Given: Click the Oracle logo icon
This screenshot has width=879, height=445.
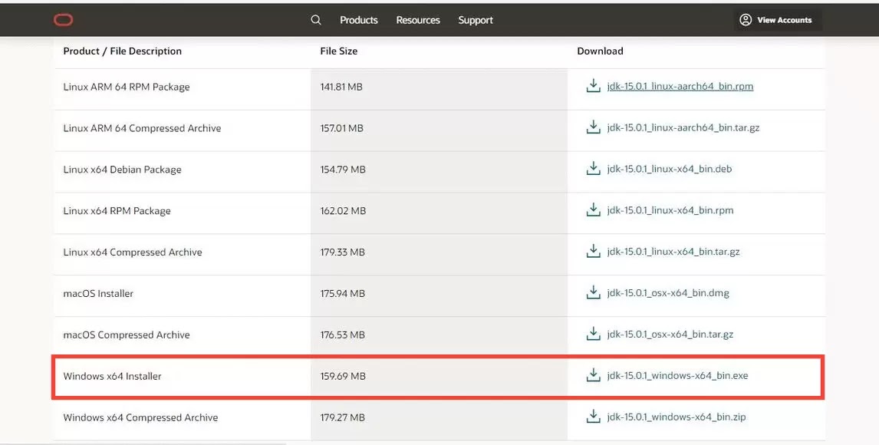Looking at the screenshot, I should click(64, 20).
